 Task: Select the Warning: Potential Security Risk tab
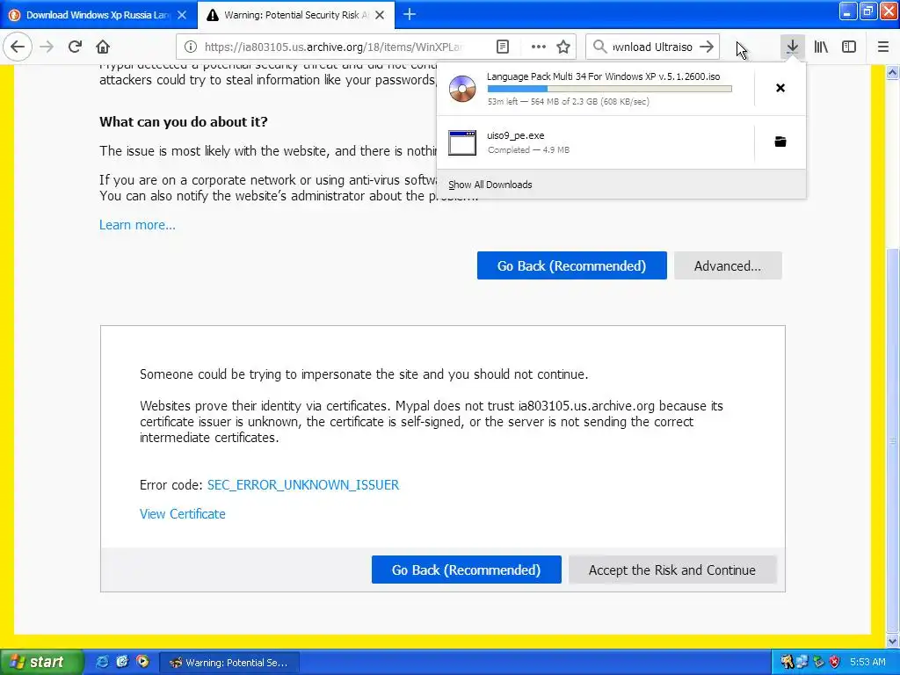[296, 15]
